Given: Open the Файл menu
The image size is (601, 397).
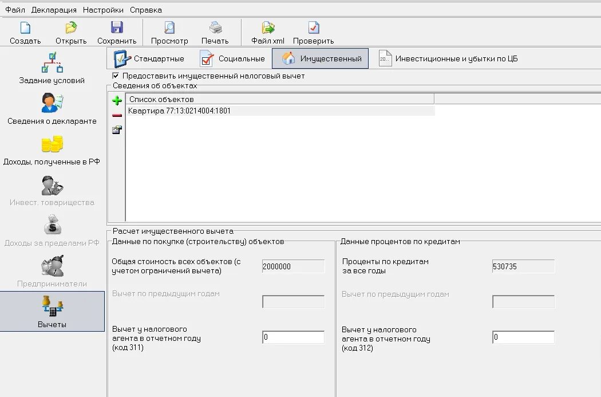Looking at the screenshot, I should point(15,10).
